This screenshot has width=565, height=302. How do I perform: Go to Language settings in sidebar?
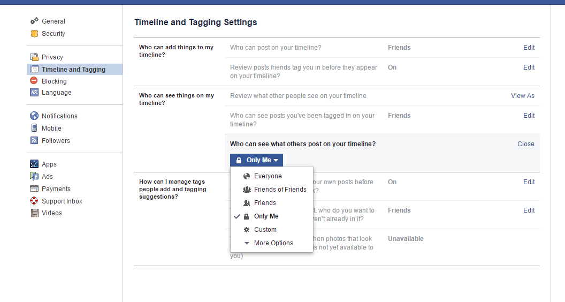56,93
